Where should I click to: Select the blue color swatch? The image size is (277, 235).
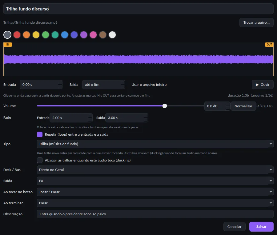coord(65,35)
